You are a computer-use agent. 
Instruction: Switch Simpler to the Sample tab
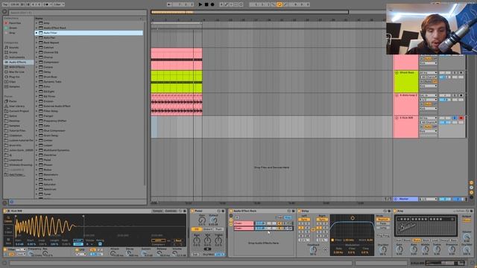157,211
